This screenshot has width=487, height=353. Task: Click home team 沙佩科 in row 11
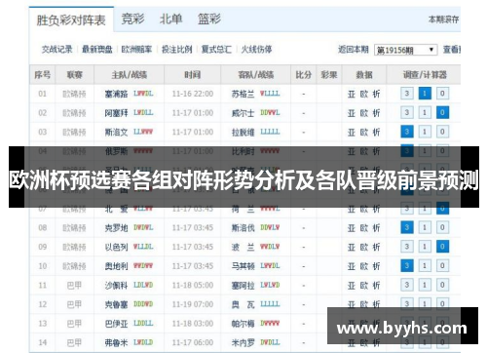tap(116, 286)
